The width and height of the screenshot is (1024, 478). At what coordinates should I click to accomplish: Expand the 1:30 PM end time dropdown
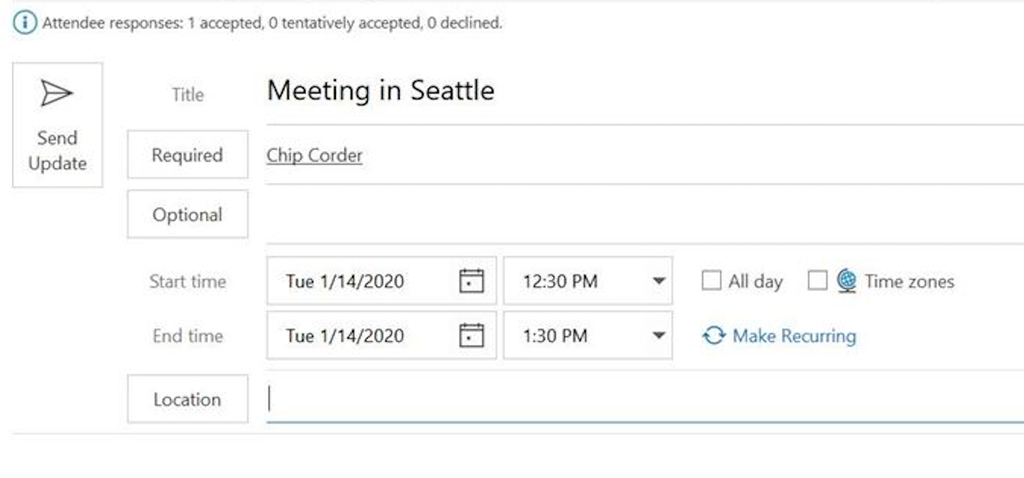659,336
